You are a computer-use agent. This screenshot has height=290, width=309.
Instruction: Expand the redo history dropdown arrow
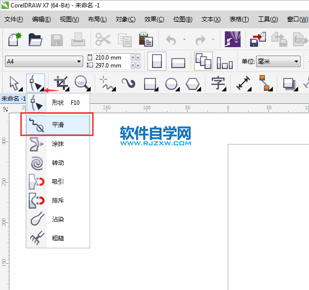click(213, 40)
